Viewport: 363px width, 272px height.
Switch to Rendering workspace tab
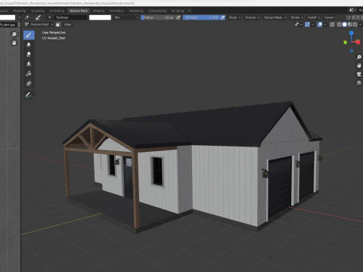[x=136, y=11]
